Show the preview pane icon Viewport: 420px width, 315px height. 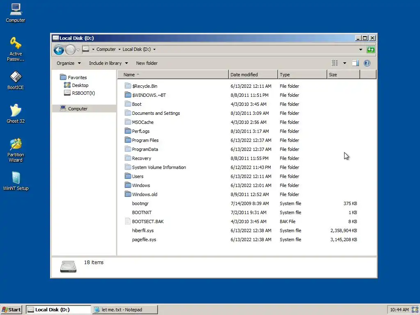355,63
